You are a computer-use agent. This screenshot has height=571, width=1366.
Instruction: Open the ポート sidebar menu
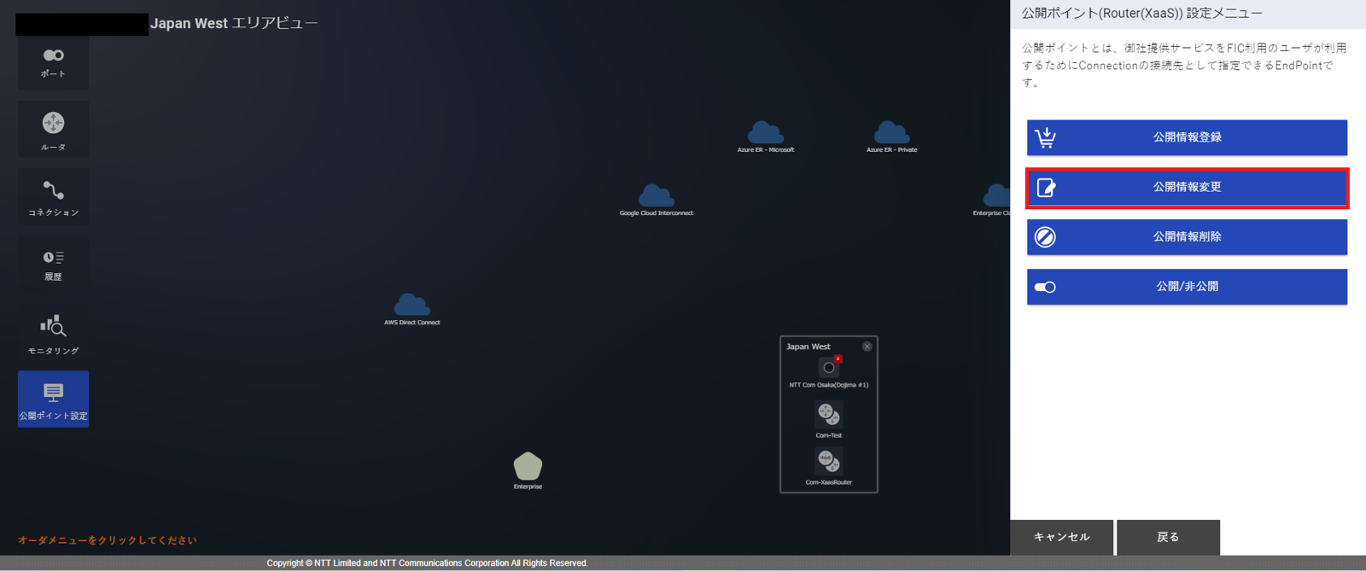tap(53, 63)
